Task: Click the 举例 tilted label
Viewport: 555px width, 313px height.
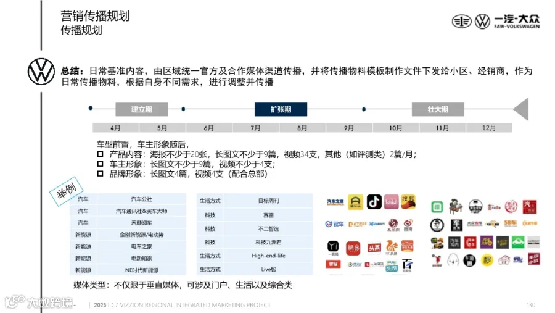Action: click(x=67, y=191)
